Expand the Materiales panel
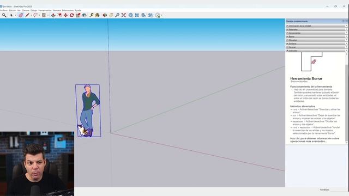 click(x=315, y=29)
